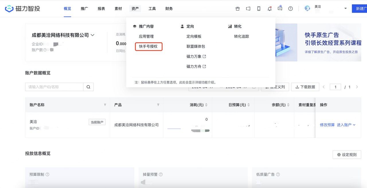
Task: Select 转化追踪 in the menu
Action: pyautogui.click(x=241, y=37)
